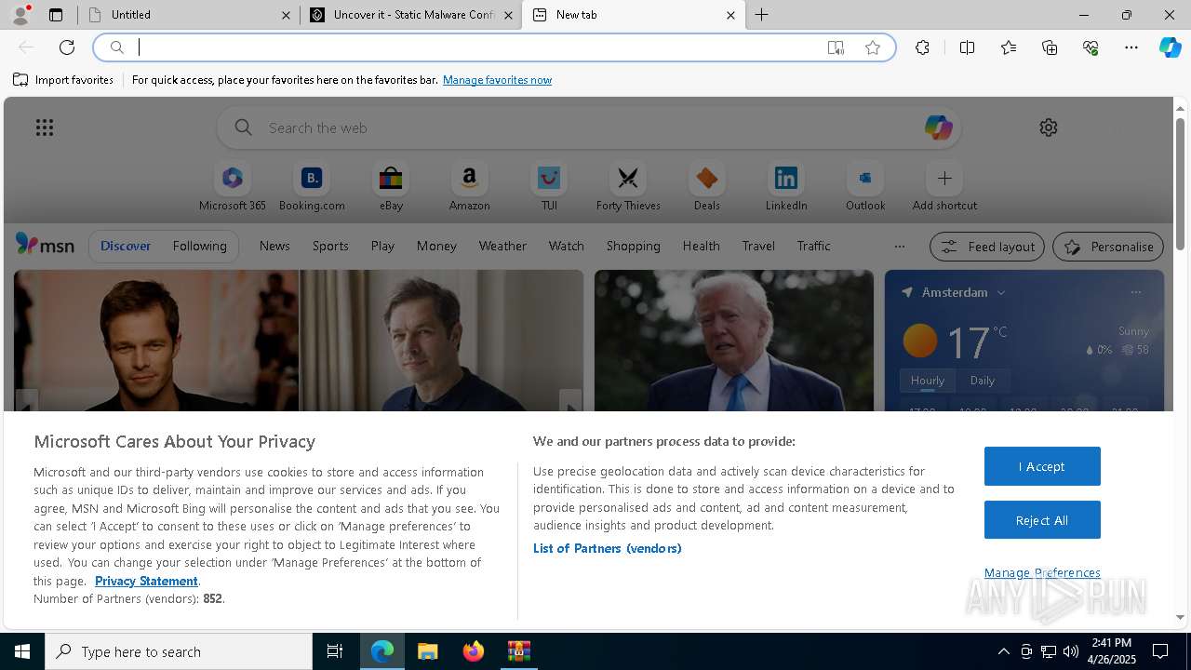Open the Play category

coord(382,246)
